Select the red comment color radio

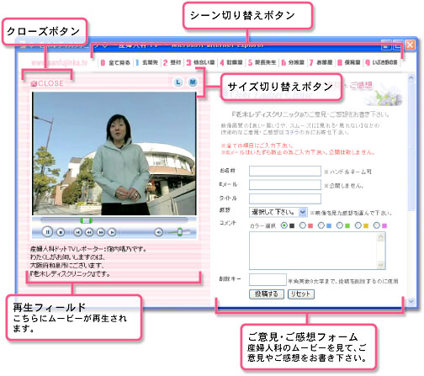pyautogui.click(x=303, y=225)
